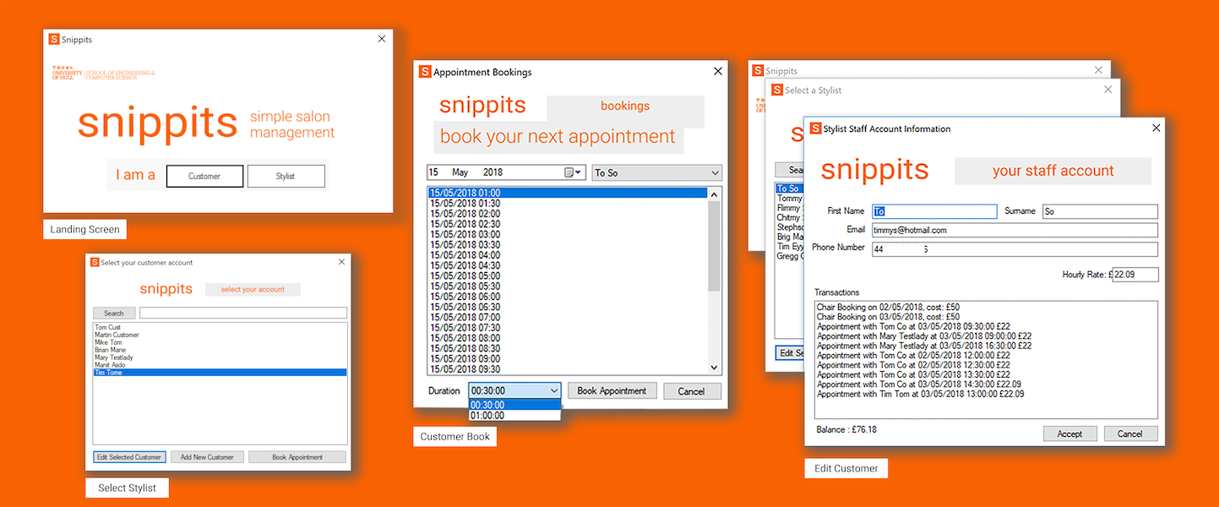Screen dimensions: 1219x507
Task: Expand the stylist dropdown showing To So
Action: pyautogui.click(x=715, y=172)
